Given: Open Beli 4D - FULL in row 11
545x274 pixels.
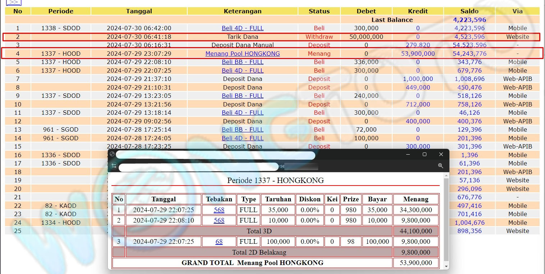Looking at the screenshot, I should tap(242, 113).
